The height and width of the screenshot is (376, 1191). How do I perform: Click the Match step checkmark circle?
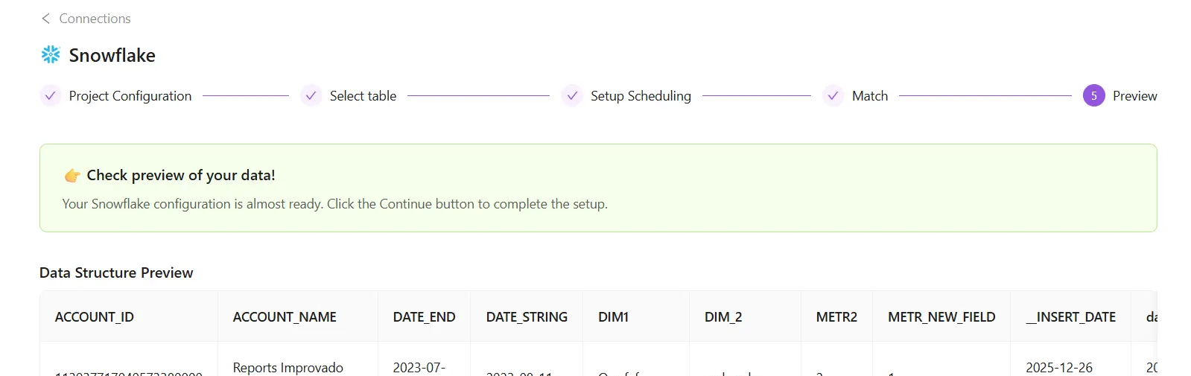(833, 96)
